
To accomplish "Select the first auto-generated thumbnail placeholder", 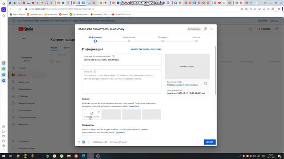I will [x=111, y=114].
